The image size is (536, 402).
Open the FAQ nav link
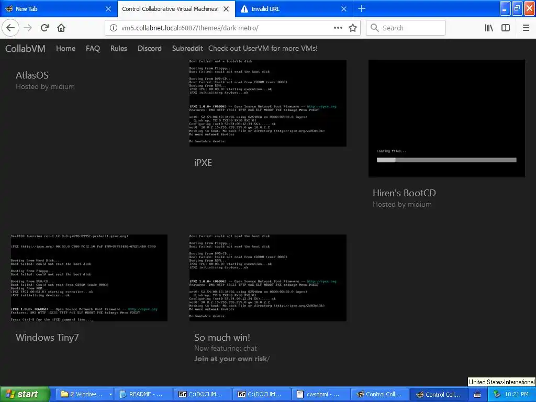(x=93, y=49)
